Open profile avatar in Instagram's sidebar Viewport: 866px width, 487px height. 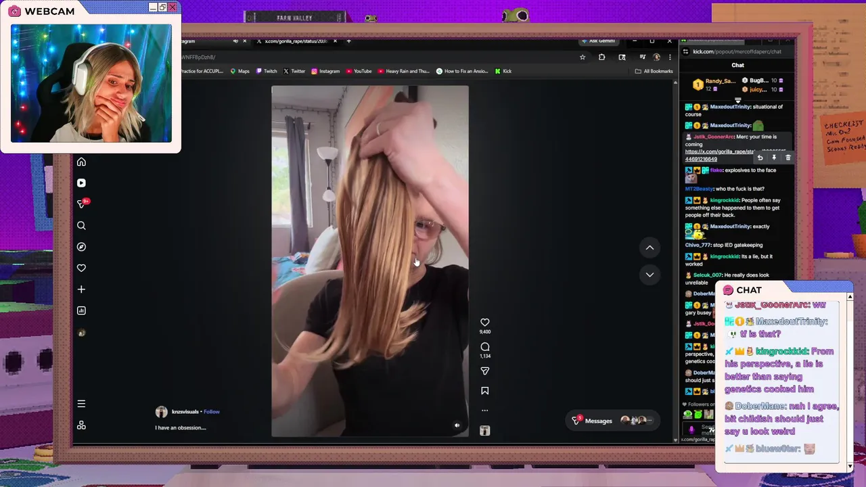click(x=81, y=333)
